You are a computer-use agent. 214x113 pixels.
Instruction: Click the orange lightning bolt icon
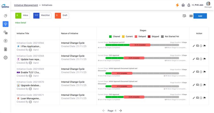(177, 5)
